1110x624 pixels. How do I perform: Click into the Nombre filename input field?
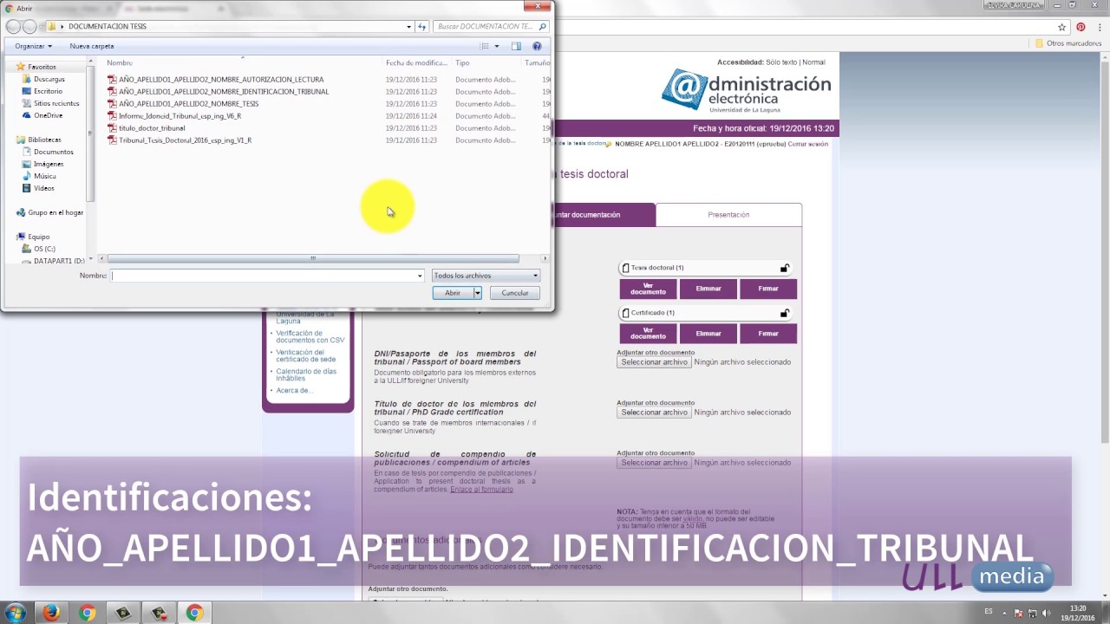pyautogui.click(x=264, y=276)
